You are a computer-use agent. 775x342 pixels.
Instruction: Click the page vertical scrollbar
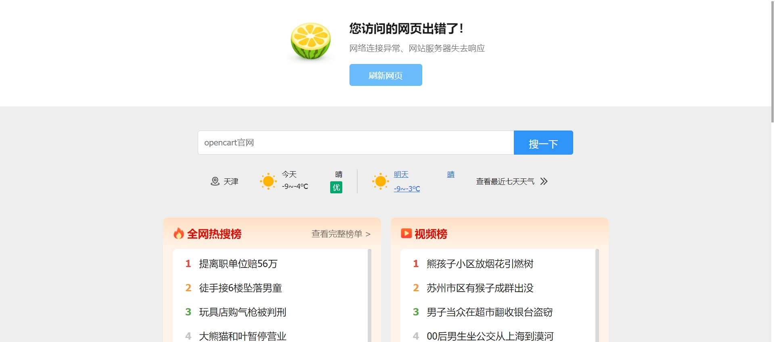tap(773, 61)
